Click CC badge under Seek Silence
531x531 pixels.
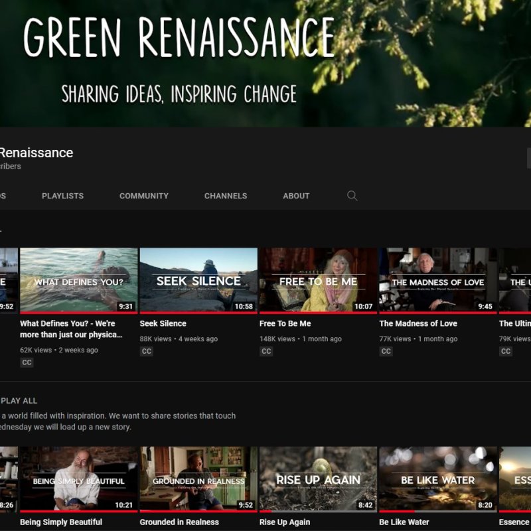(x=147, y=351)
